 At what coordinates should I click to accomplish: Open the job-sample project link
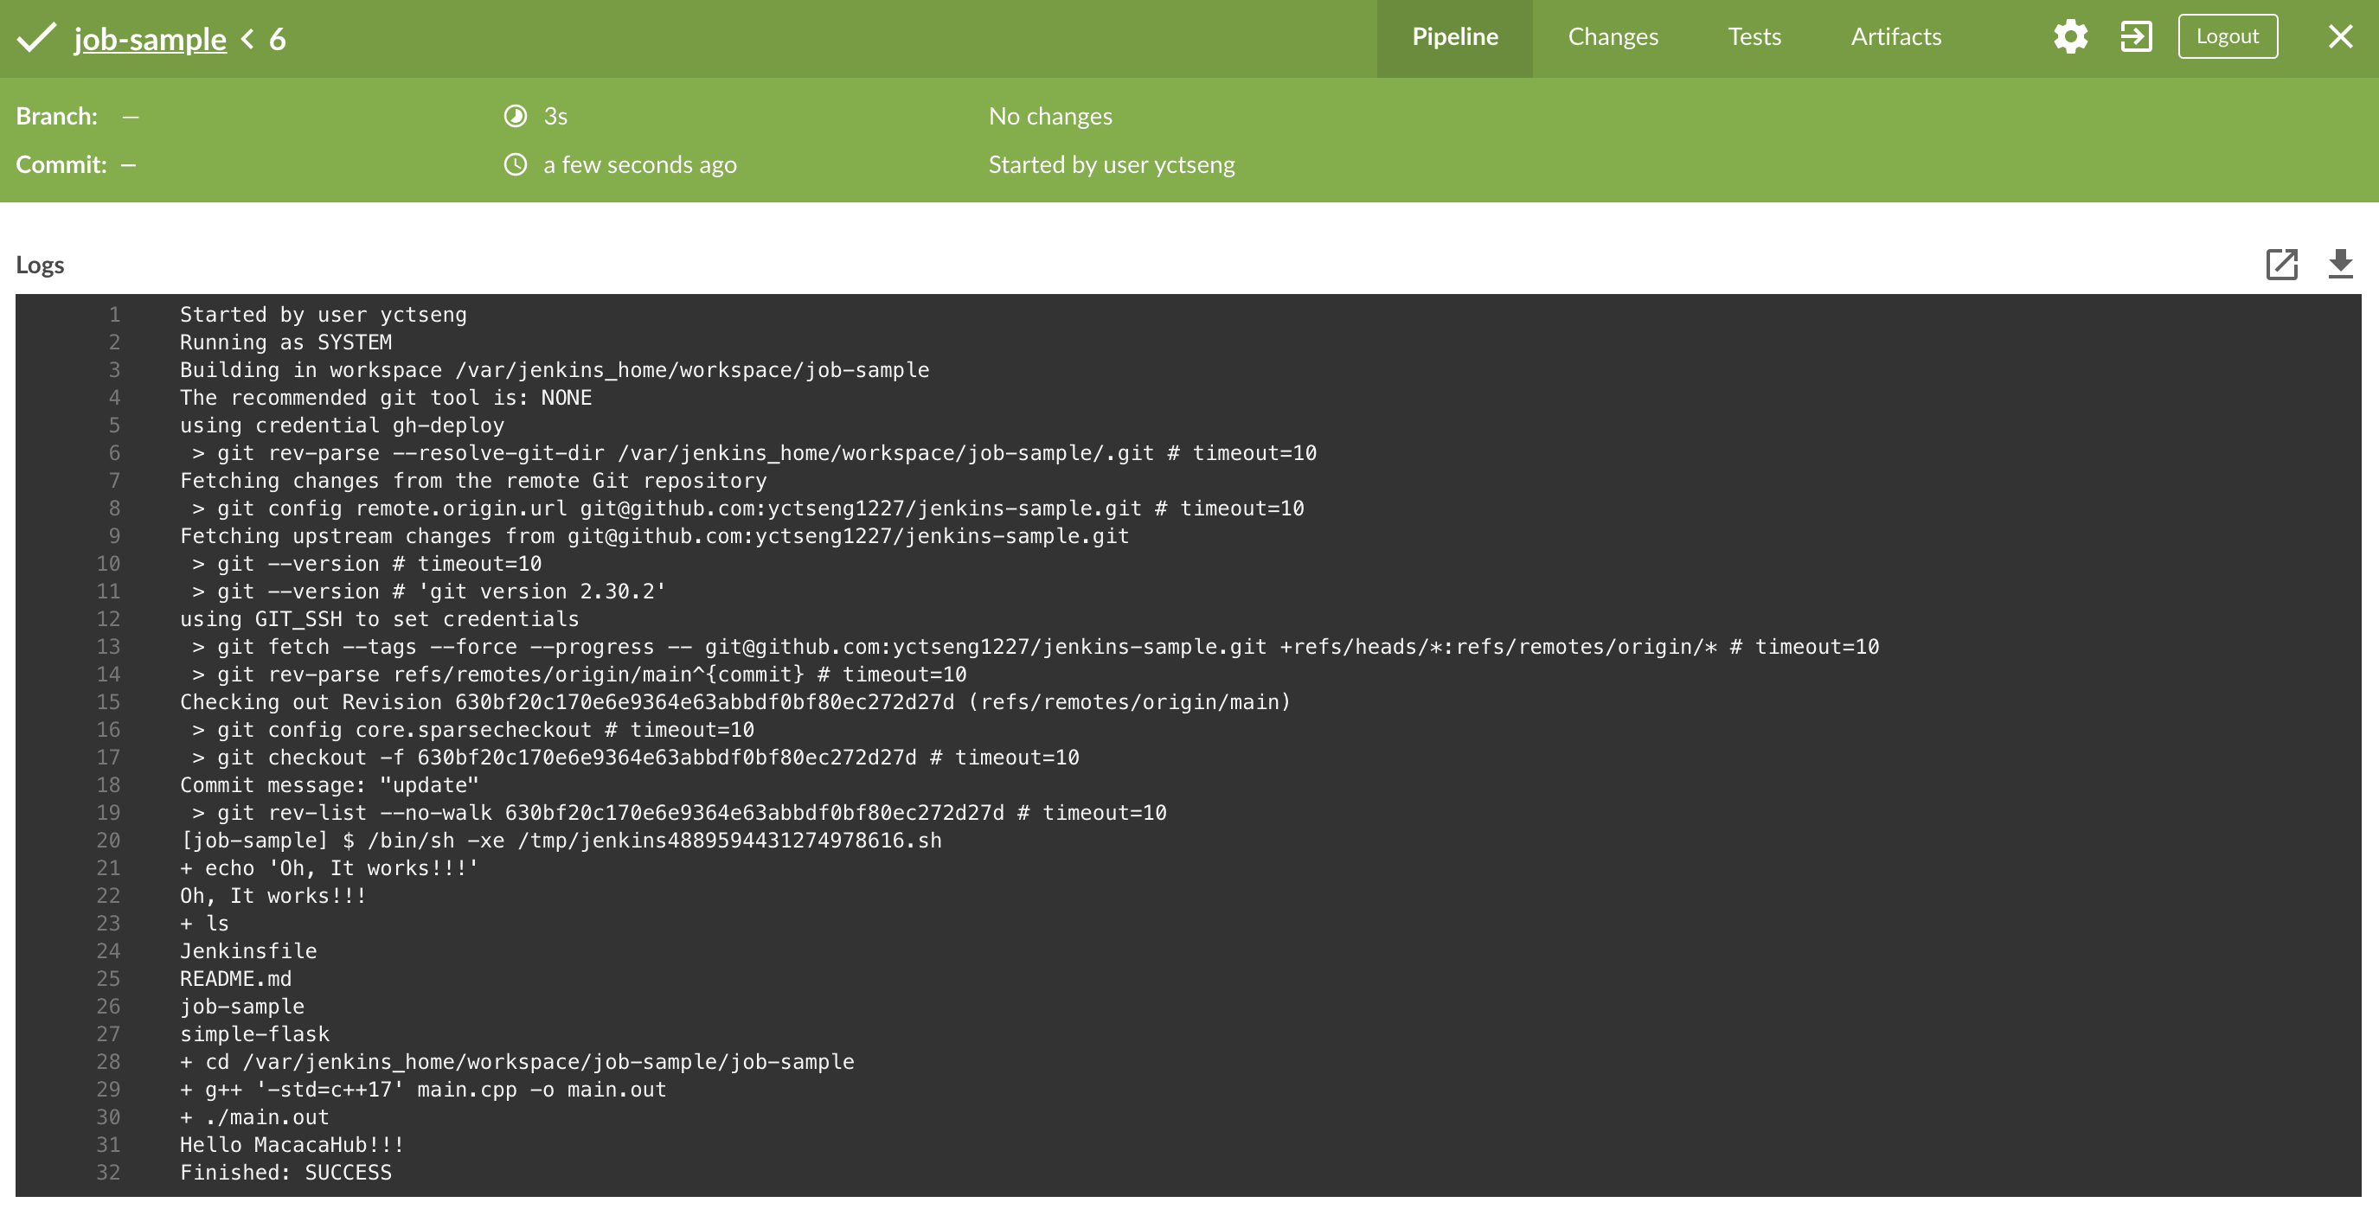pyautogui.click(x=149, y=39)
